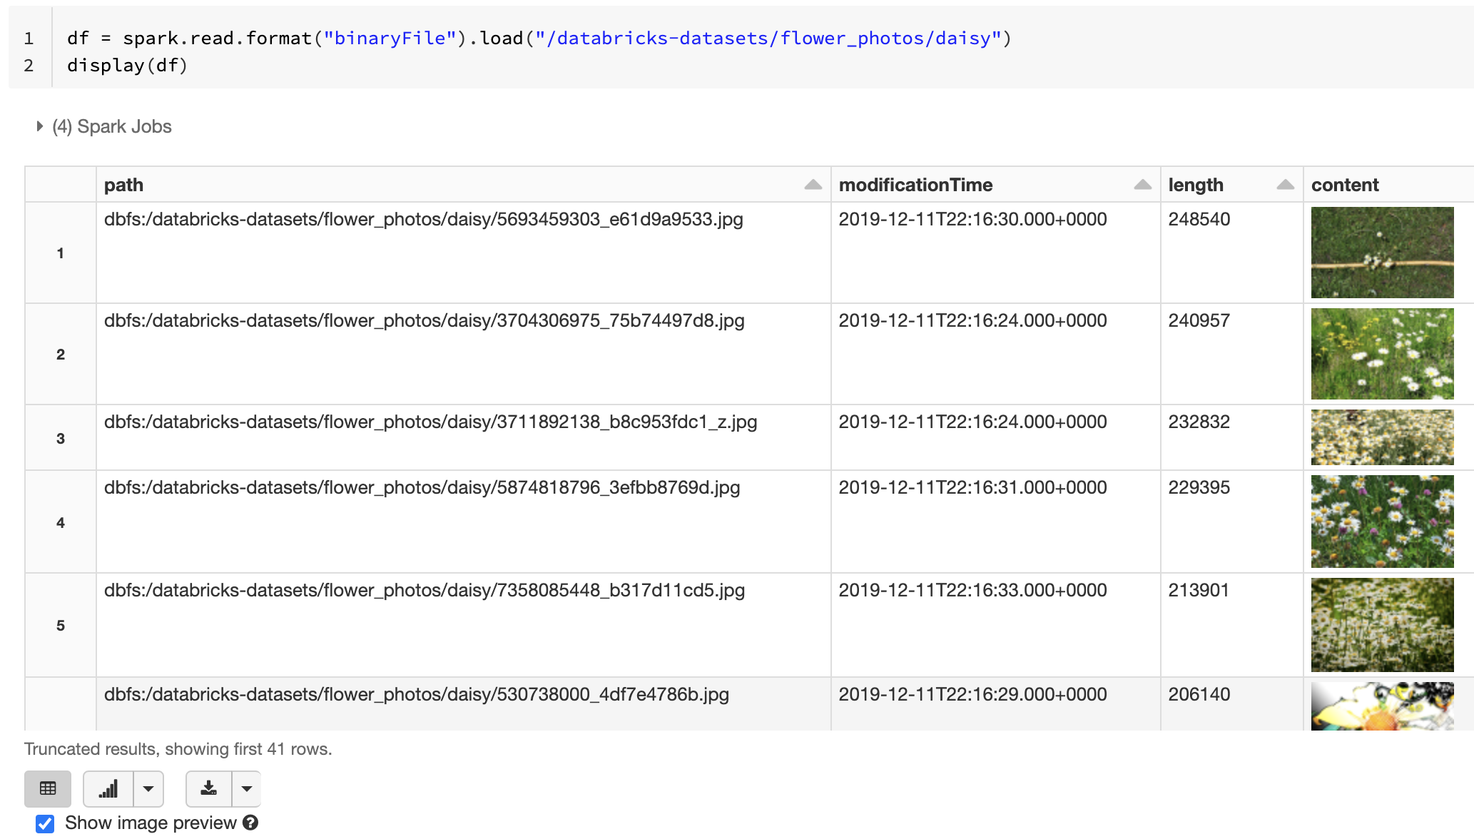The image size is (1474, 839).
Task: Select the length value 206140
Action: tap(1199, 694)
